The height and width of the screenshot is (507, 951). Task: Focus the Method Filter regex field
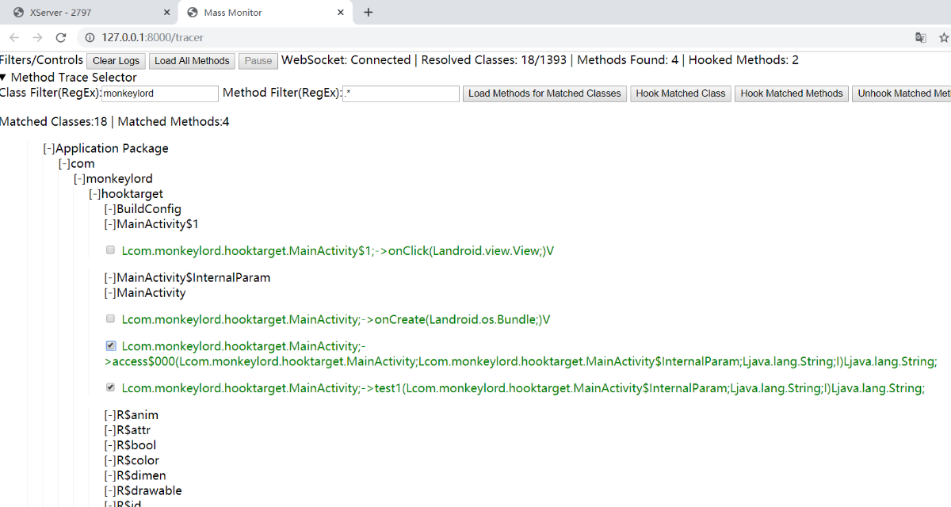(x=401, y=93)
